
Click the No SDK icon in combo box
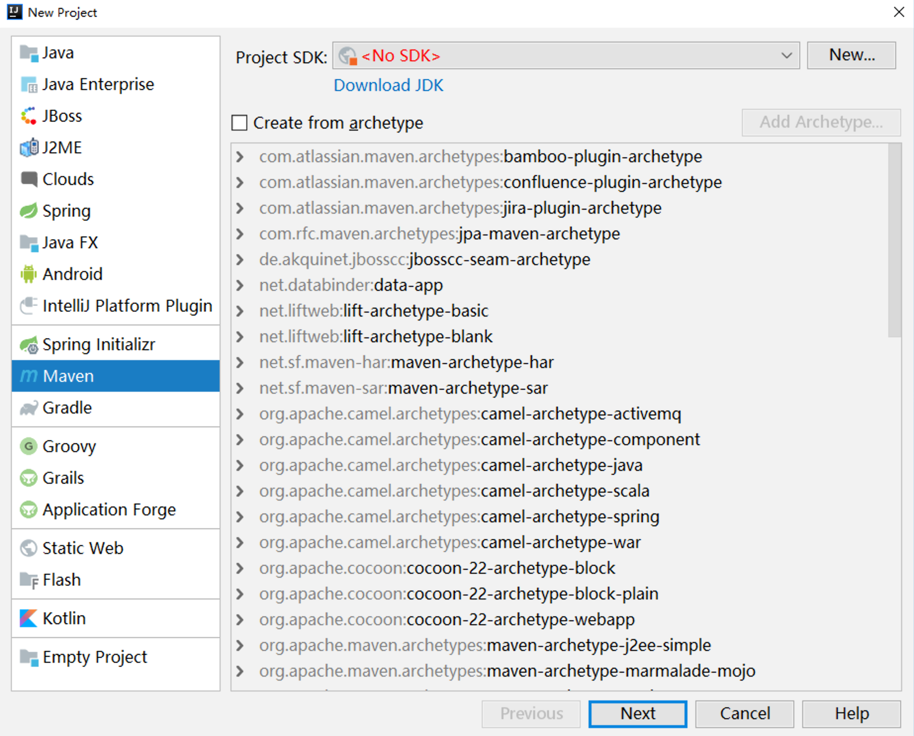(348, 56)
